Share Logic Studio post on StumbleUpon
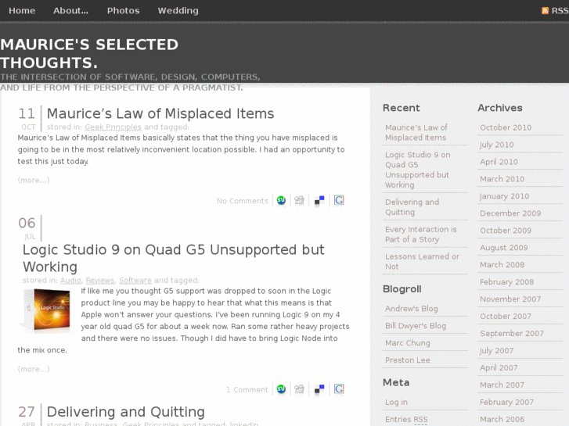Screen dimensions: 569x426 click(x=281, y=389)
